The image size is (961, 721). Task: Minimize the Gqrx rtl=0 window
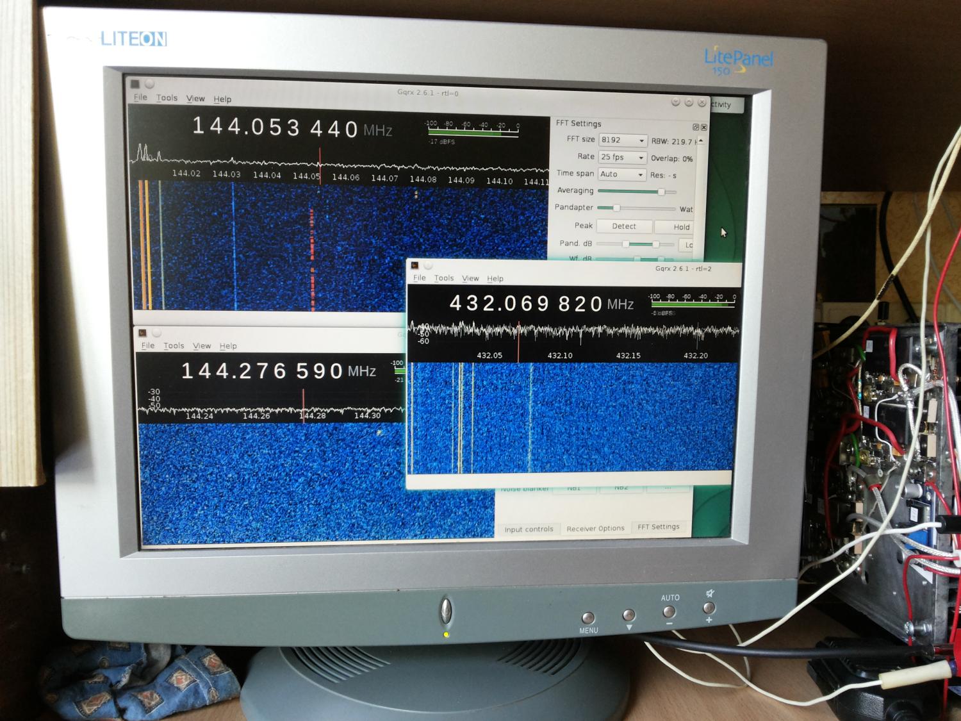coord(675,102)
